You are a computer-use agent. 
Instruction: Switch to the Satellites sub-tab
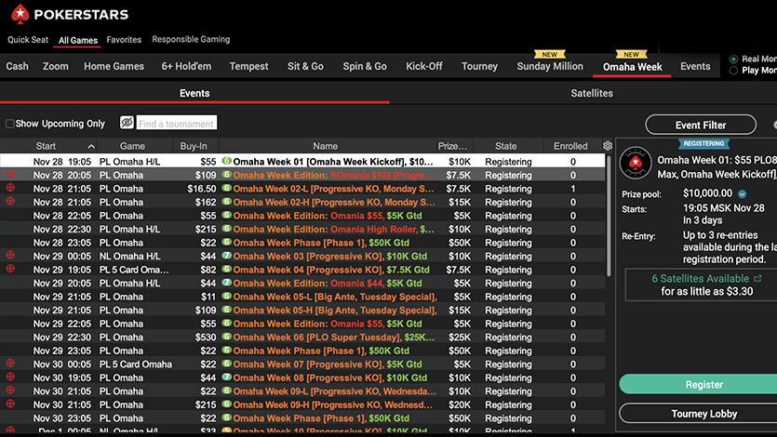coord(592,93)
